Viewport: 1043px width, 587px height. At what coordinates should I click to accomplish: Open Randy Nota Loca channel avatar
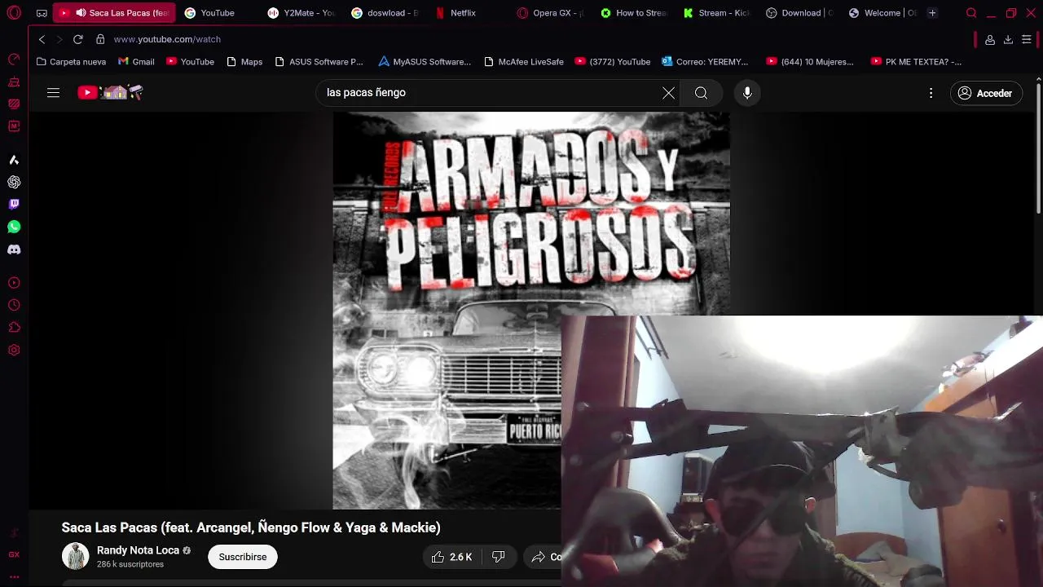tap(76, 556)
